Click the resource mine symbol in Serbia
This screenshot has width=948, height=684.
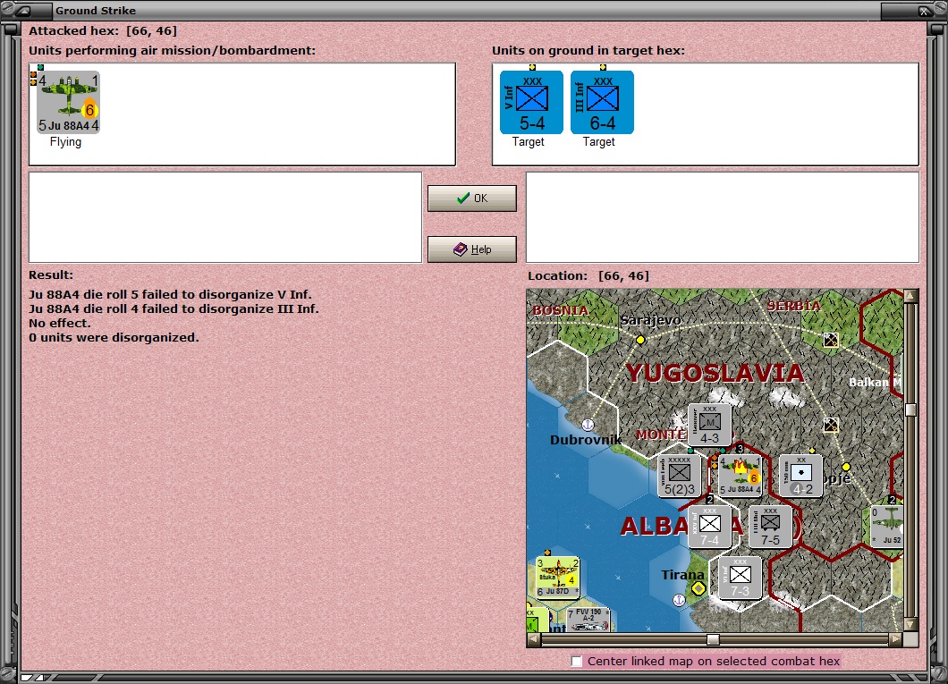832,340
